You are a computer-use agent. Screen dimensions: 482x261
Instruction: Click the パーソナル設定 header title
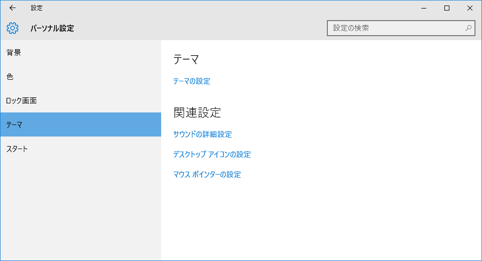point(52,28)
